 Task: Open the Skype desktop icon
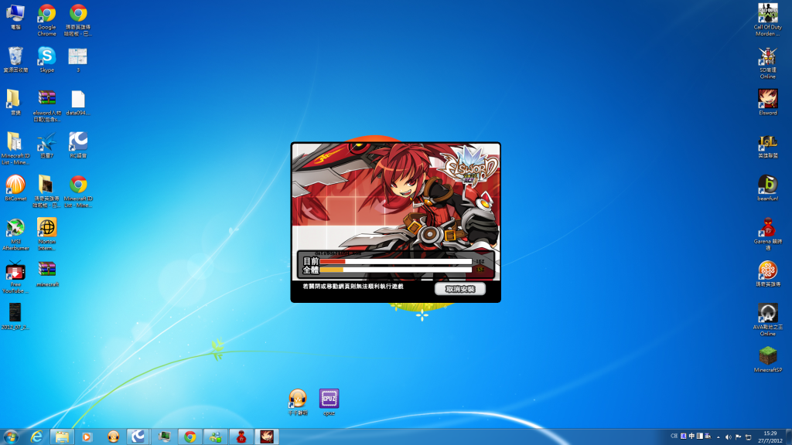(x=46, y=57)
